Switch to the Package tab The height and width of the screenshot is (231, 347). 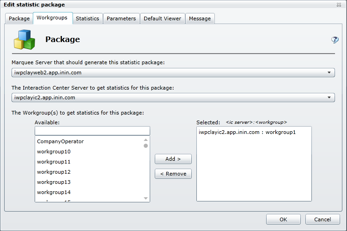(19, 18)
